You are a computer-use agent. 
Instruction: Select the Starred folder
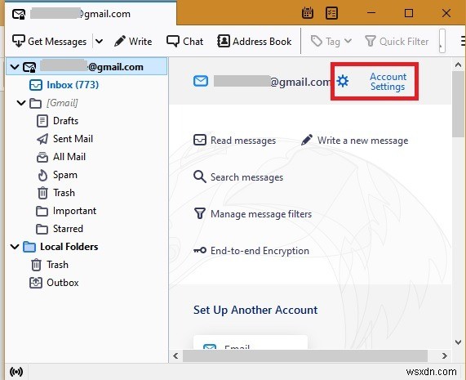pos(68,229)
